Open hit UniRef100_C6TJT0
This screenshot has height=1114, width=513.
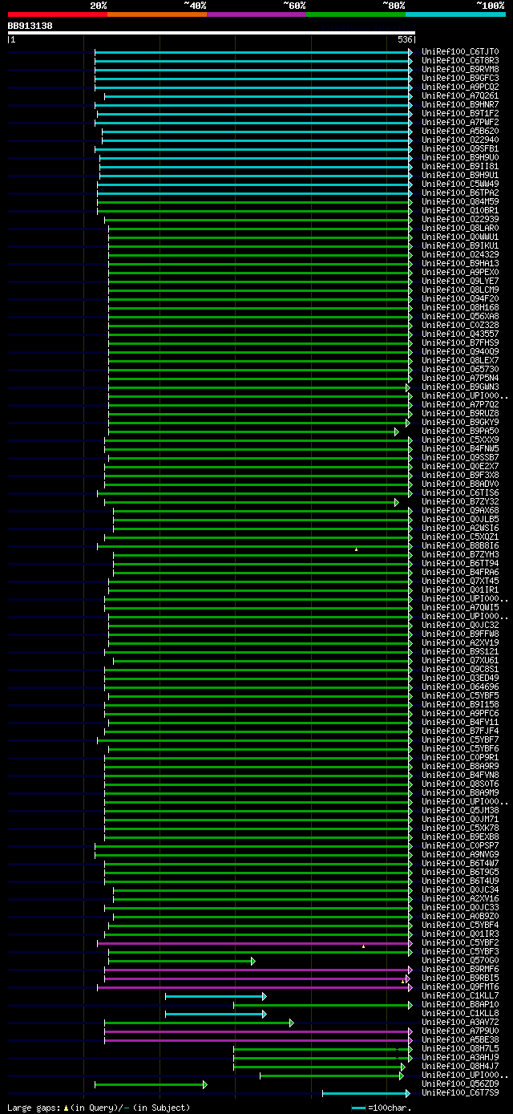pos(460,52)
